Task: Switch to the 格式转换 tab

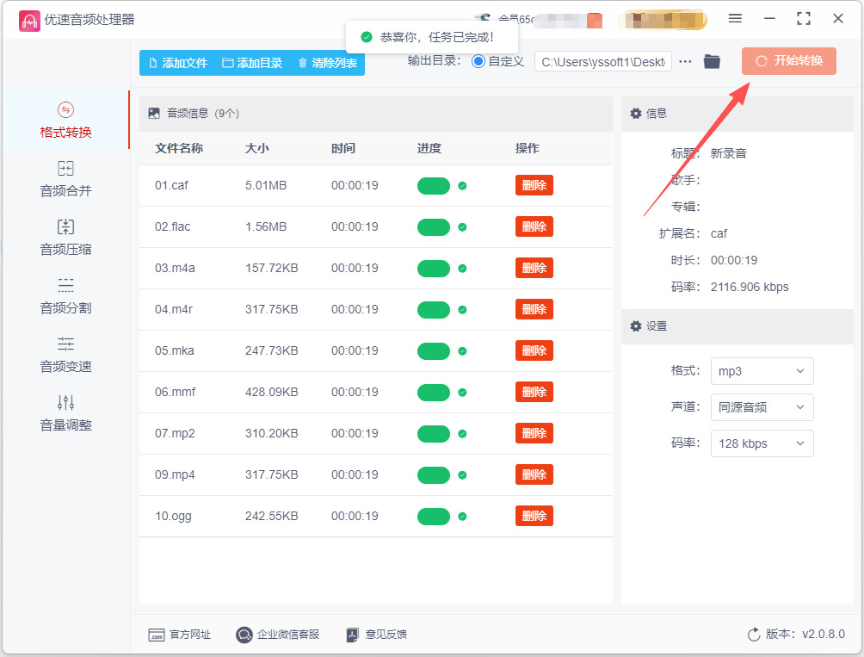Action: (x=65, y=121)
